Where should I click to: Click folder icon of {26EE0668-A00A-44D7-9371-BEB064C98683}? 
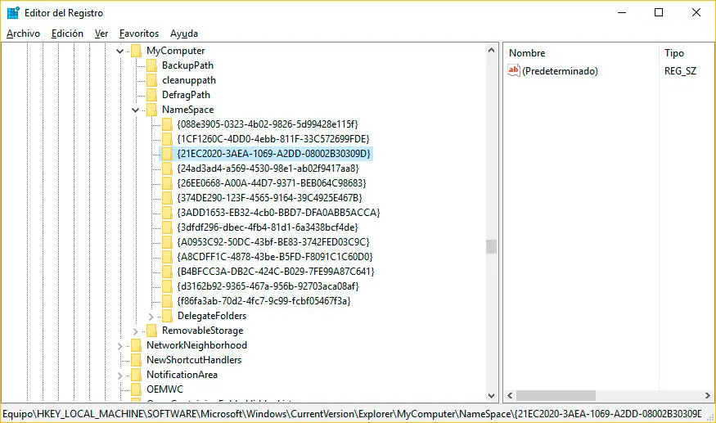click(x=167, y=183)
